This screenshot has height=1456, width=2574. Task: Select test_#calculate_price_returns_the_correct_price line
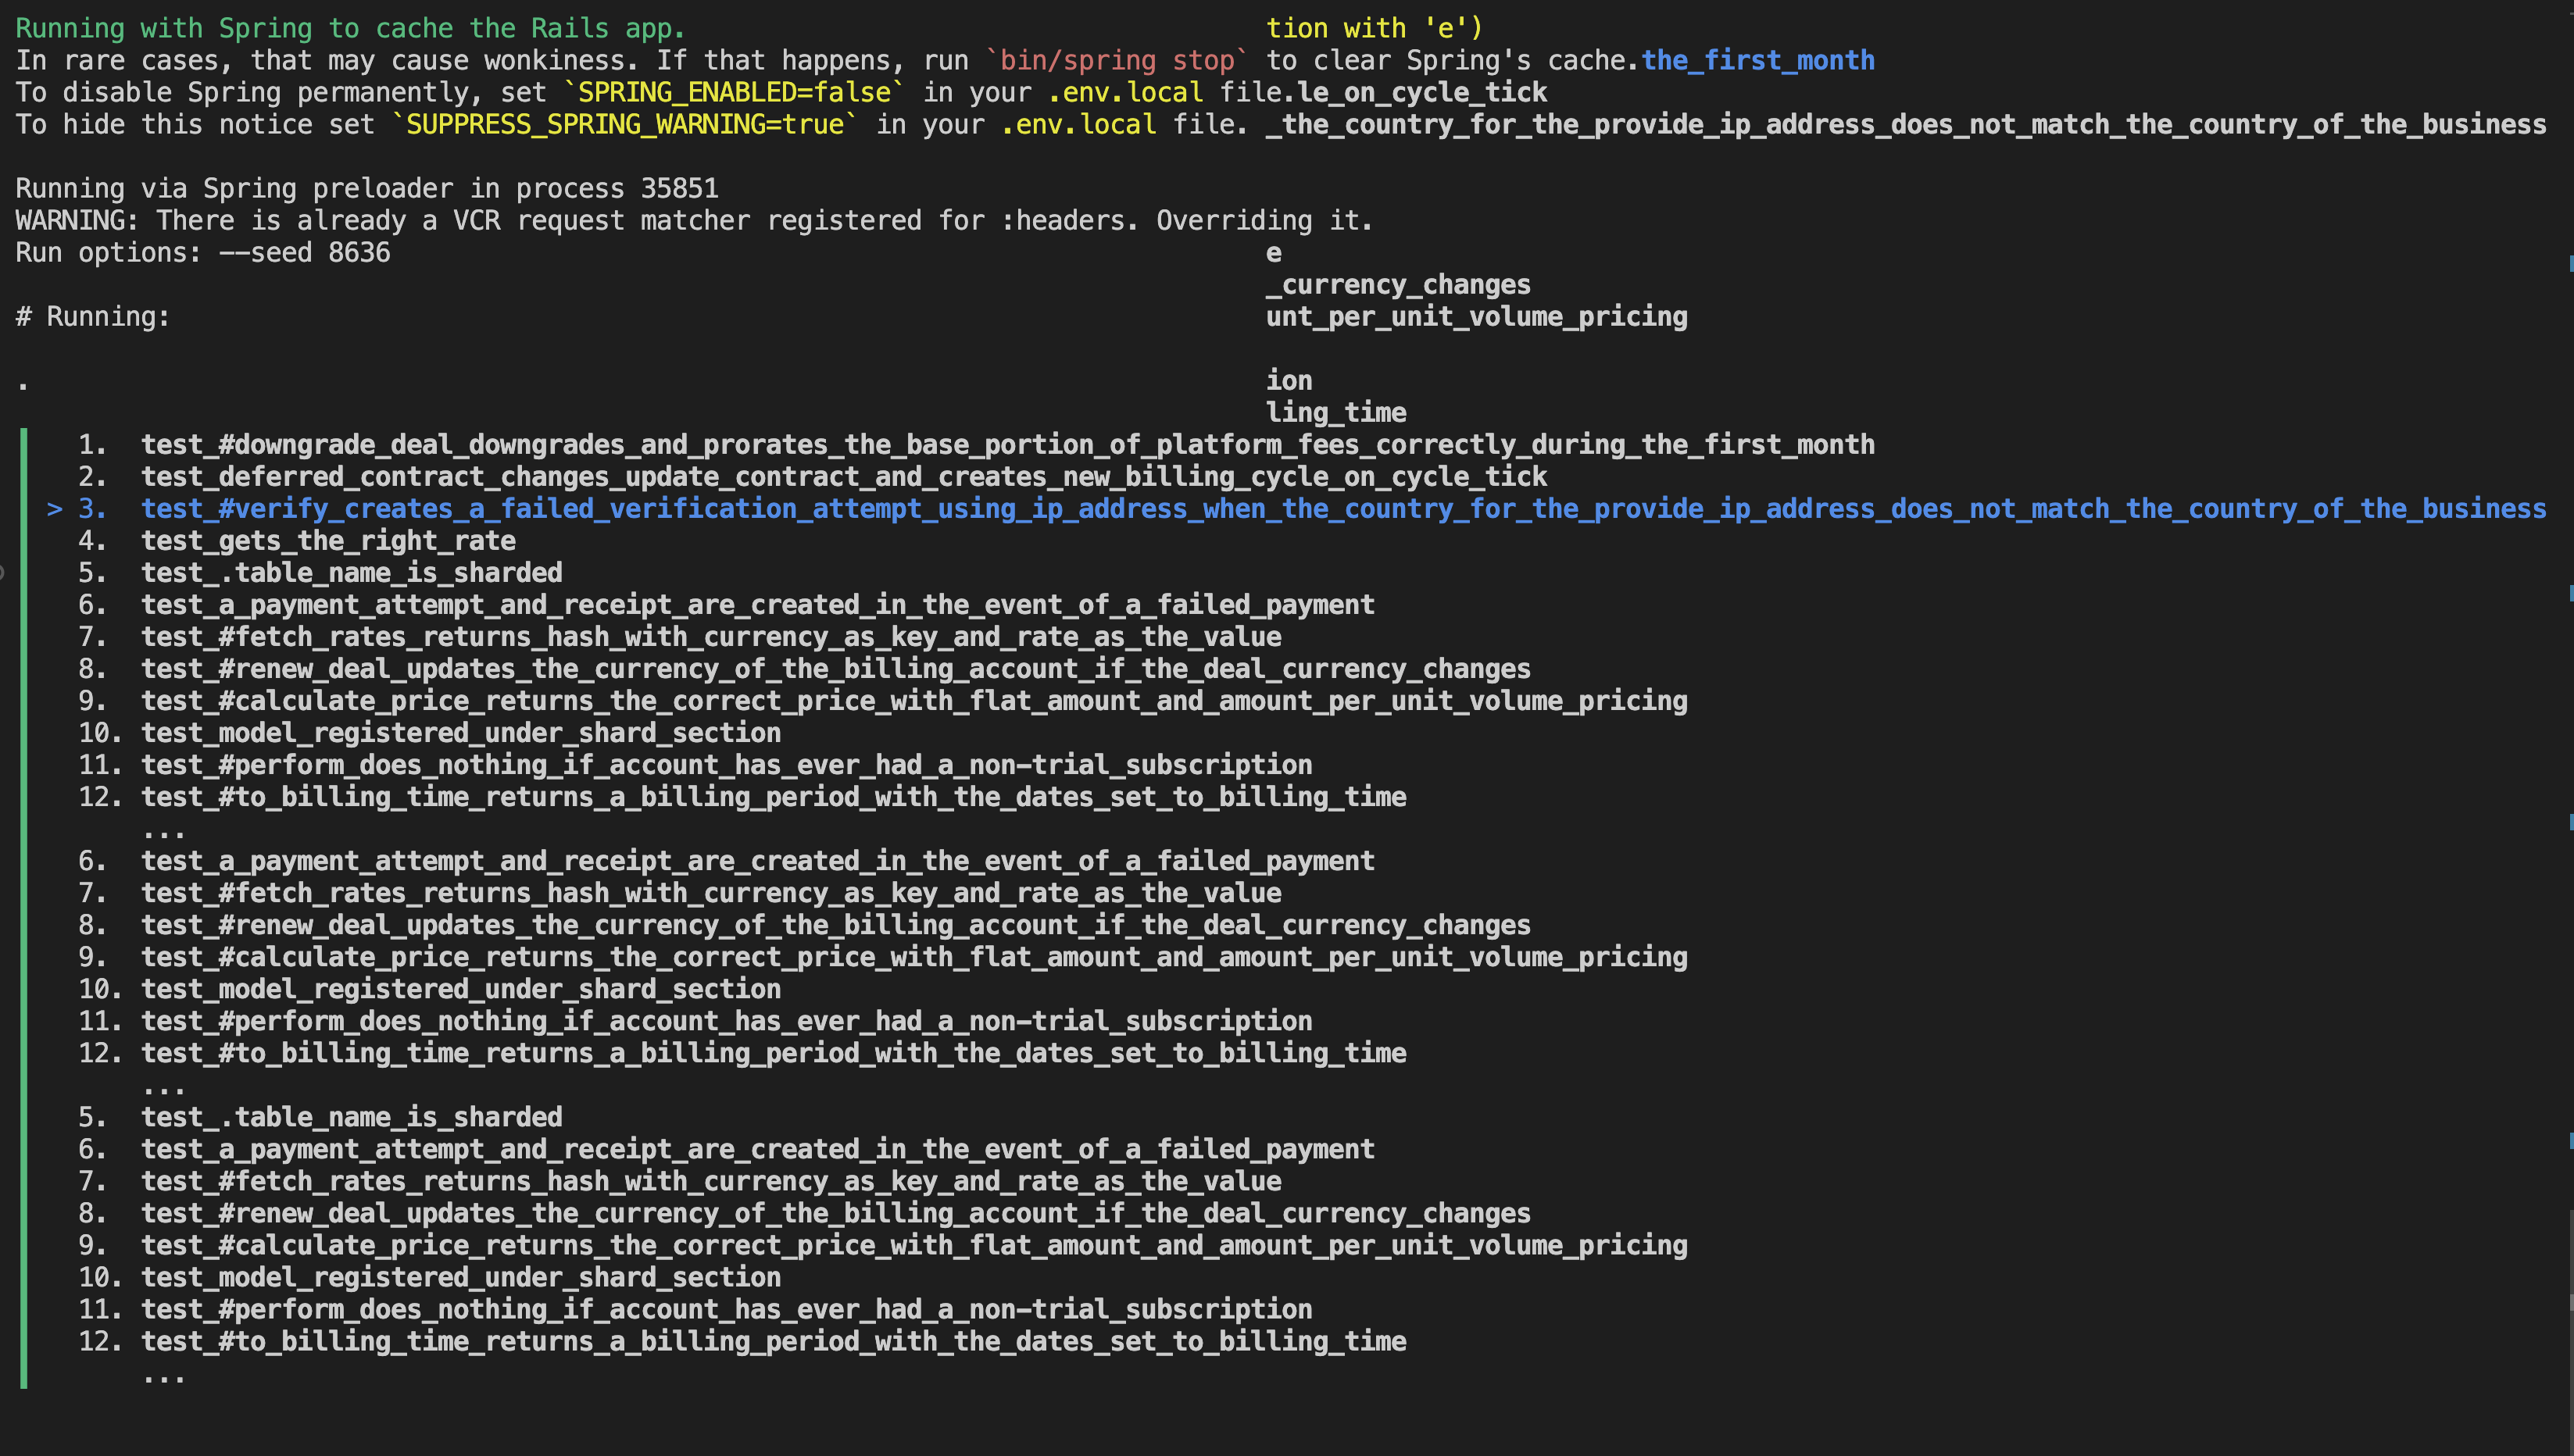click(914, 700)
